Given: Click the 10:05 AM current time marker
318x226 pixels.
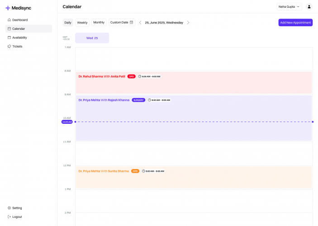Looking at the screenshot, I should pyautogui.click(x=67, y=122).
